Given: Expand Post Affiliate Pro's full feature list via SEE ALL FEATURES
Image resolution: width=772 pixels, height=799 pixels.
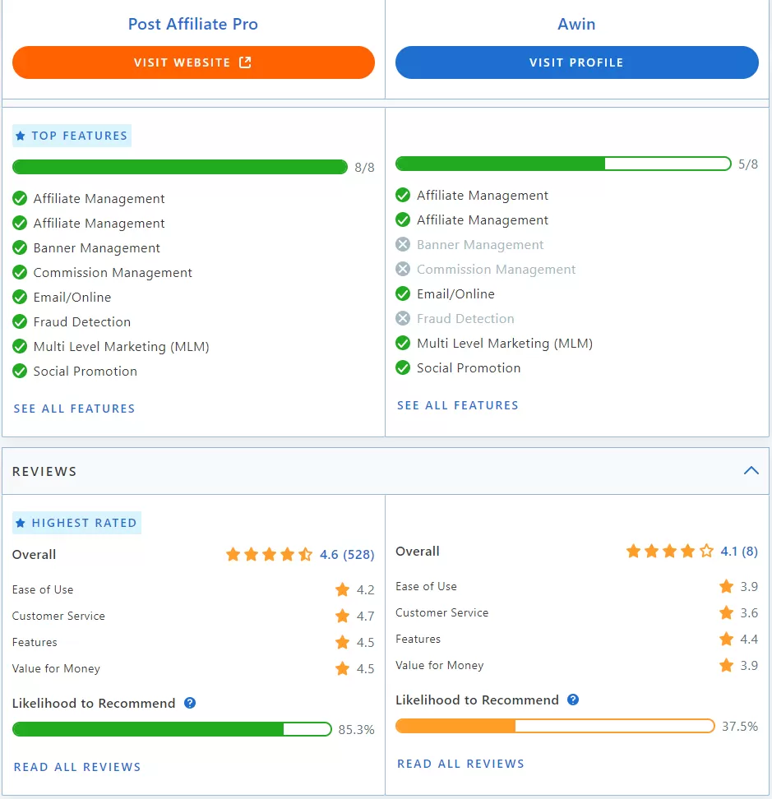Looking at the screenshot, I should tap(74, 409).
